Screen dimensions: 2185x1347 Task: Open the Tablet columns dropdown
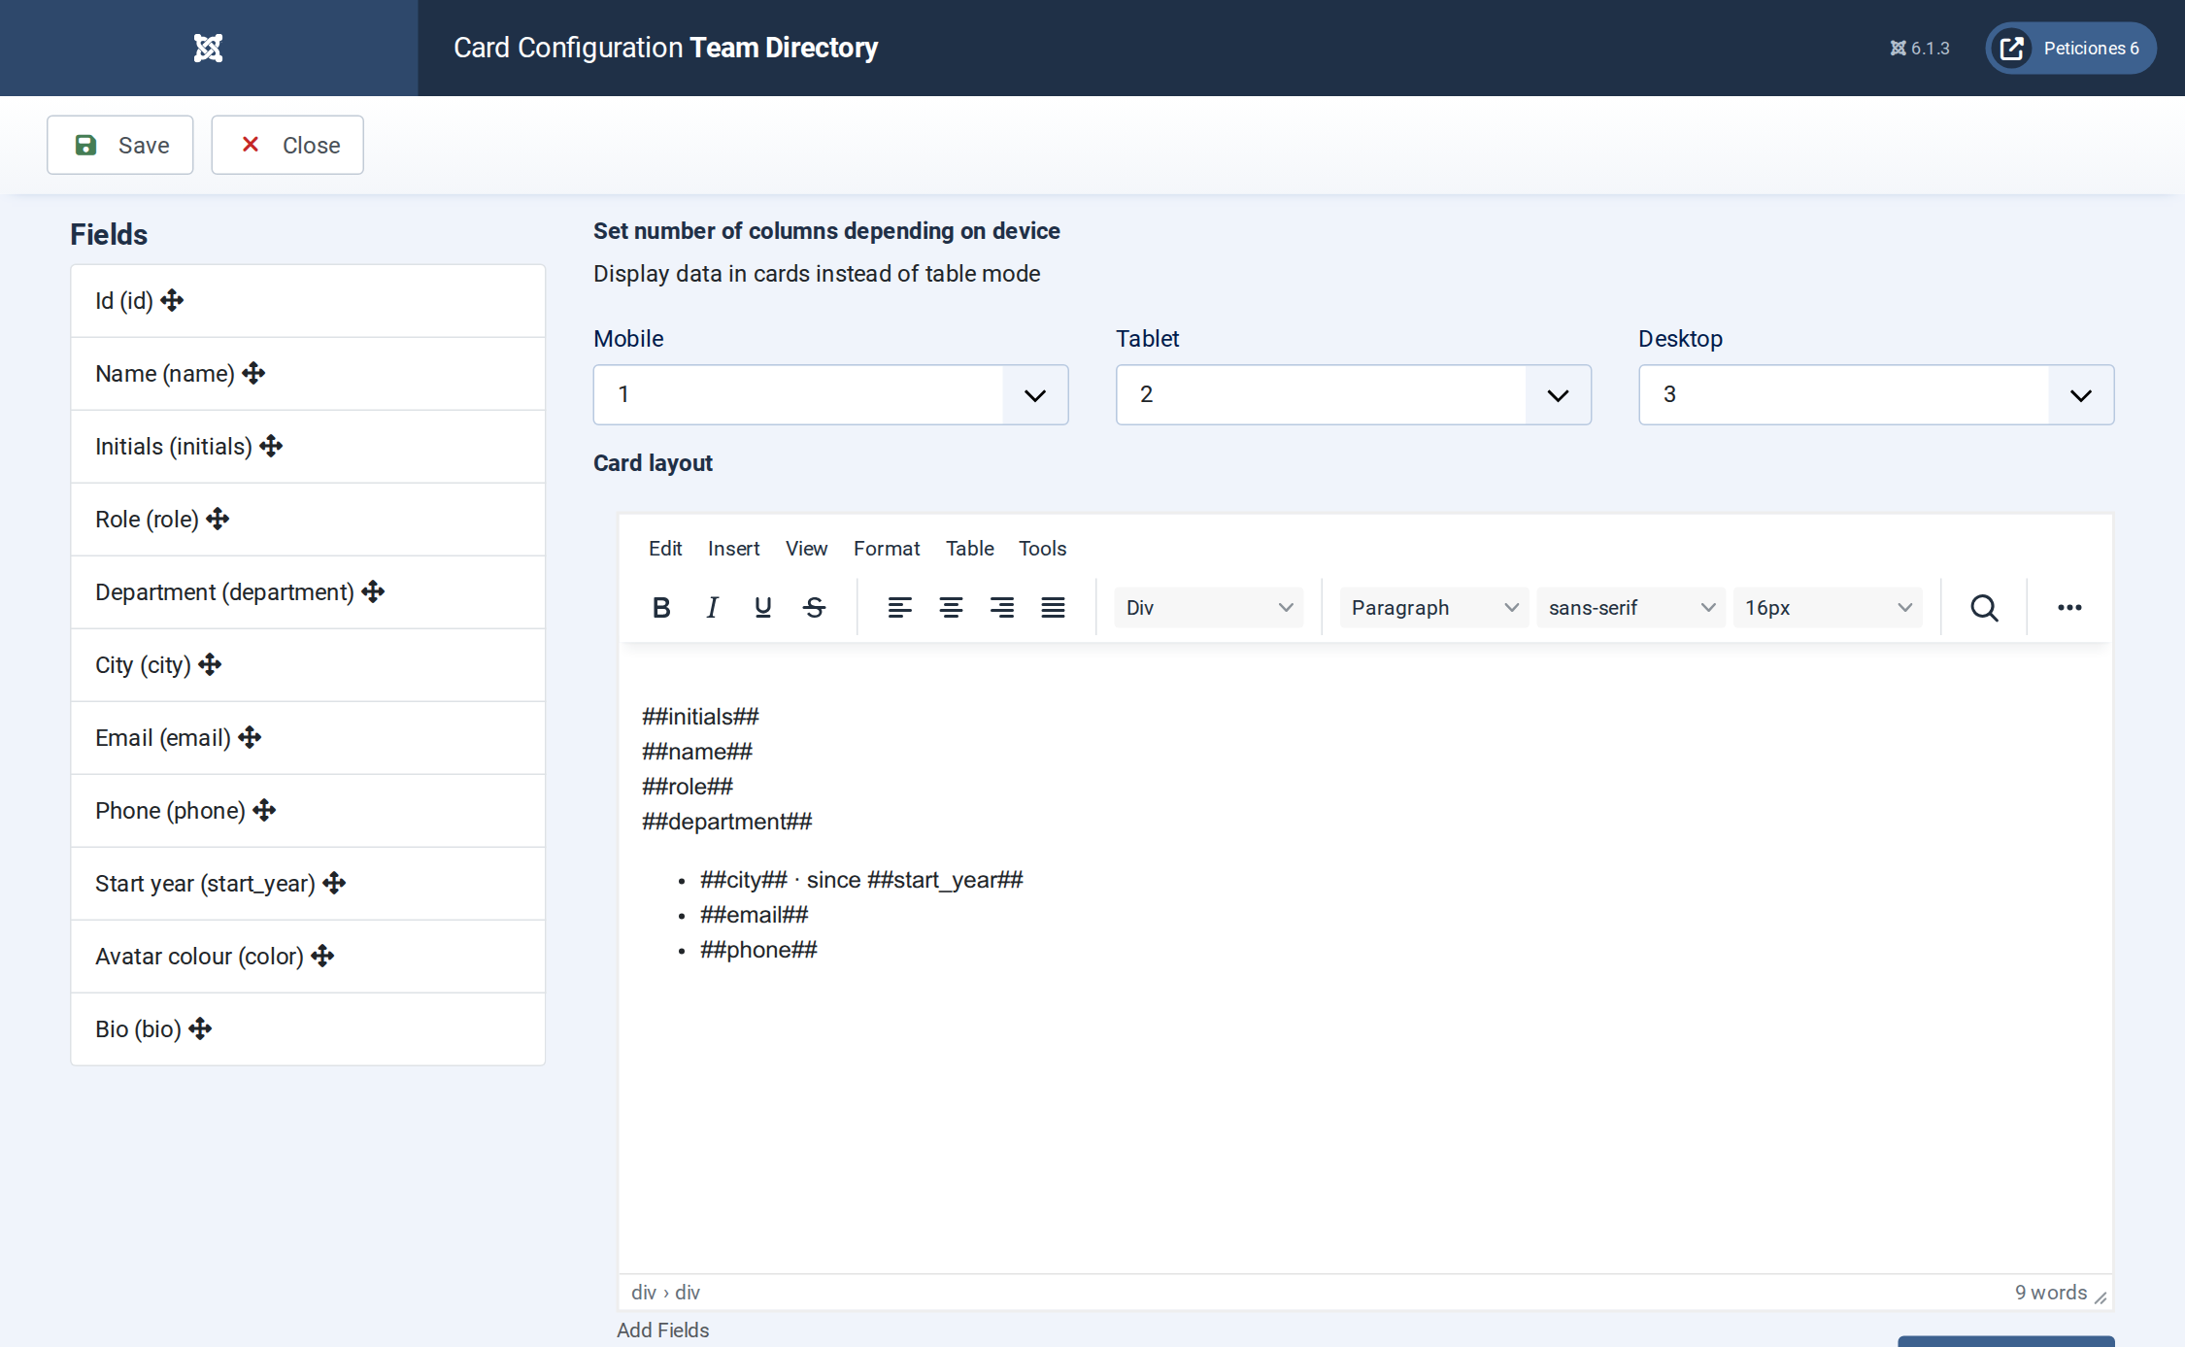tap(1353, 394)
